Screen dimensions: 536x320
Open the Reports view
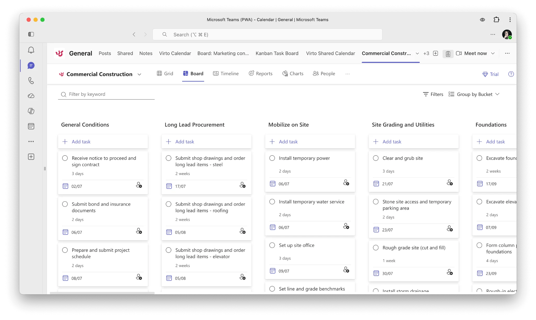point(260,74)
